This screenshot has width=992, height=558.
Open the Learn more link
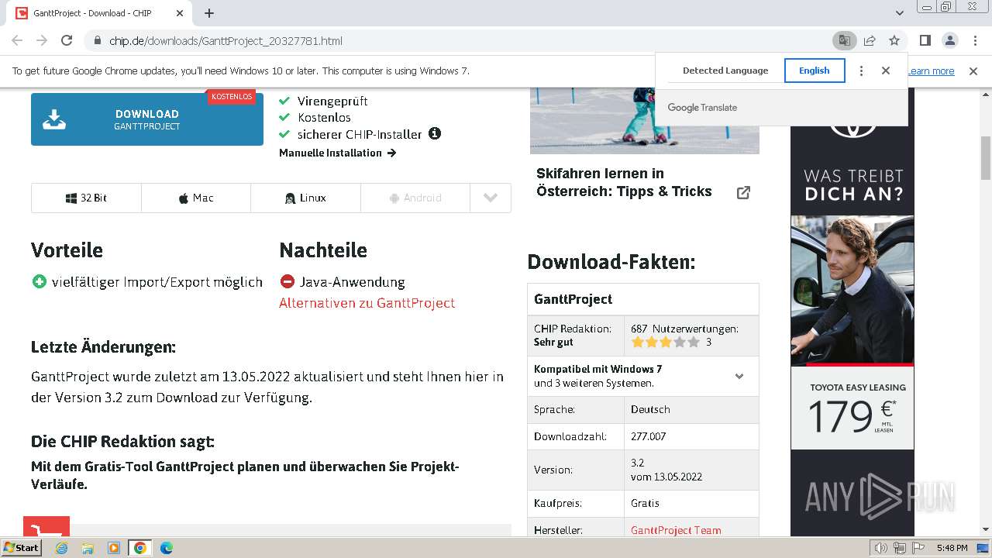(931, 71)
